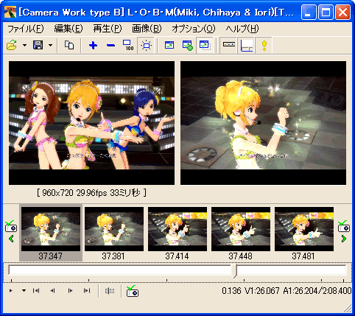Select the thumbnail at 37.481
Viewport: 355px width, 316px height.
pyautogui.click(x=304, y=229)
